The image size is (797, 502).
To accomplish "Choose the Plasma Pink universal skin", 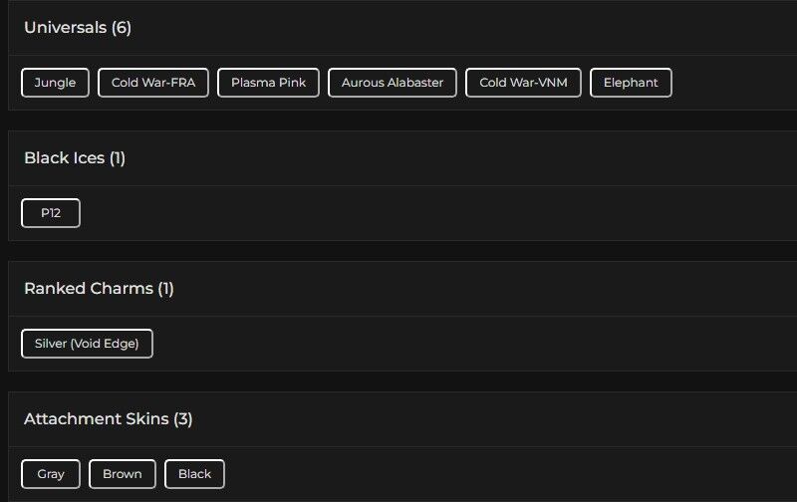I will 268,83.
